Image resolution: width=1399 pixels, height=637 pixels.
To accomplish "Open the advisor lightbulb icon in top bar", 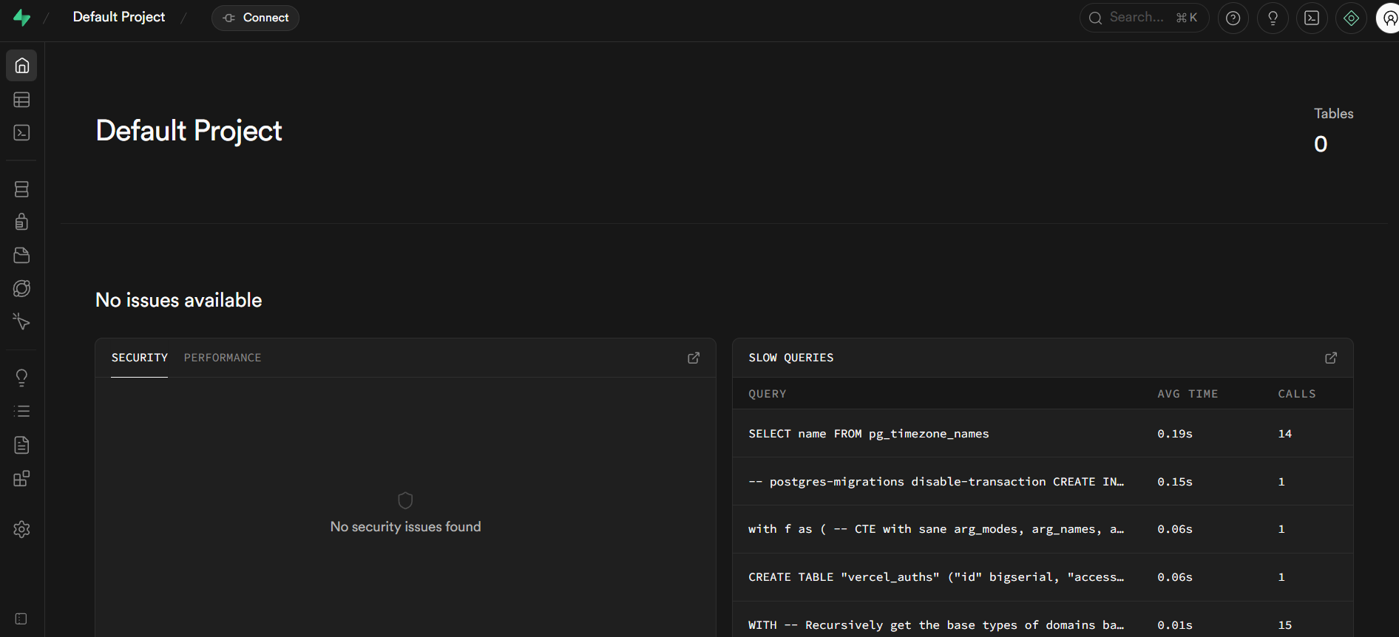I will coord(1273,18).
